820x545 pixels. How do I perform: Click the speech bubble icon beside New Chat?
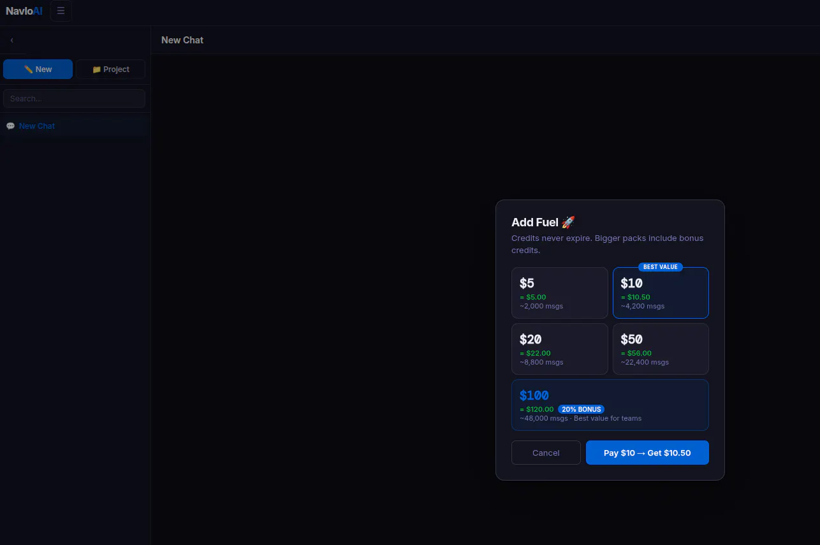point(10,126)
